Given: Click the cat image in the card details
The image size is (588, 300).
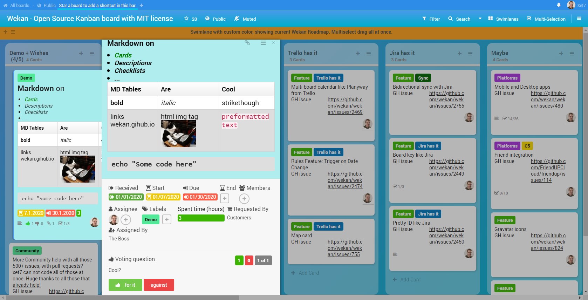Looking at the screenshot, I should (178, 134).
